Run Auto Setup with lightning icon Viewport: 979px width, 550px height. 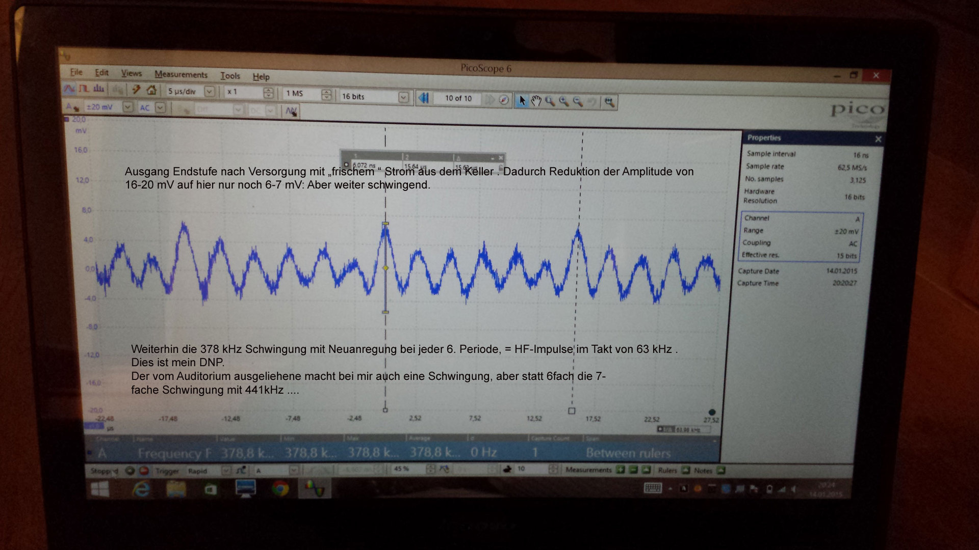click(x=136, y=90)
